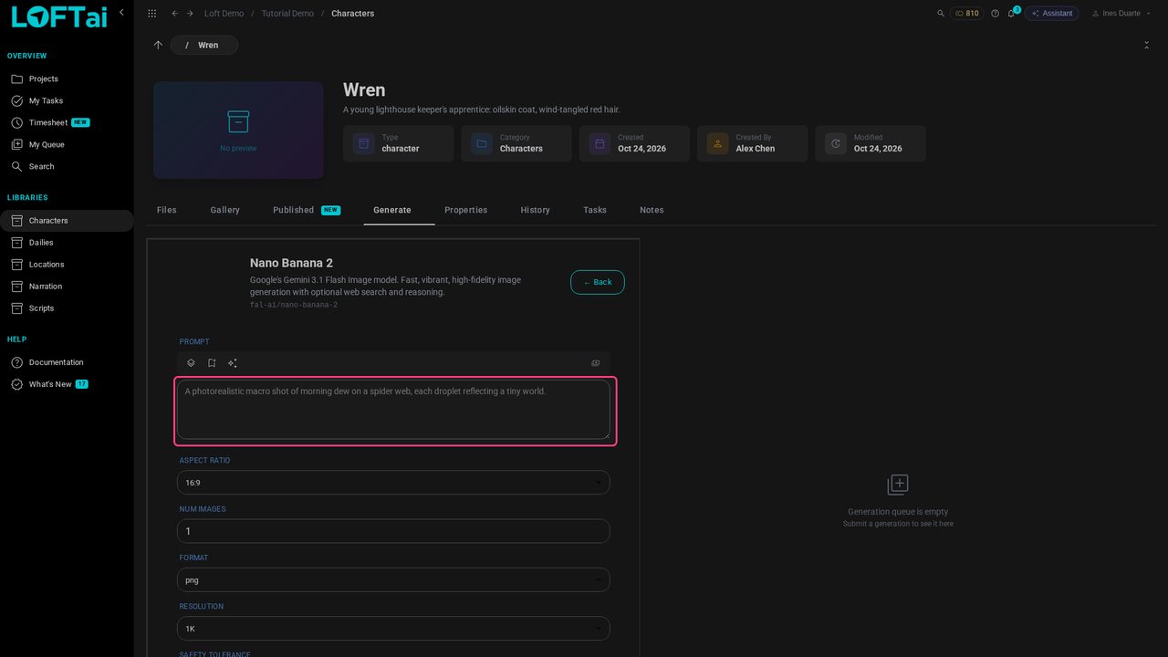Screen dimensions: 1168x657
Task: Open the Scripts library
Action: point(67,308)
